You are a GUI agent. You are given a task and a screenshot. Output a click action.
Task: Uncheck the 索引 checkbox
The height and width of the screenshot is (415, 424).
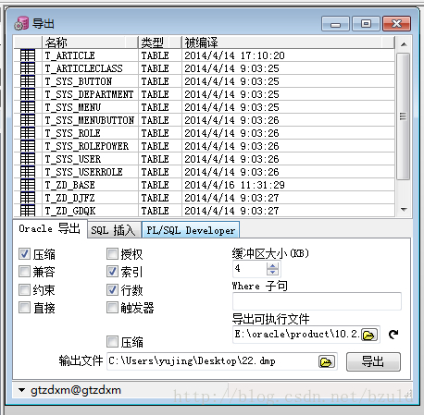pos(112,272)
